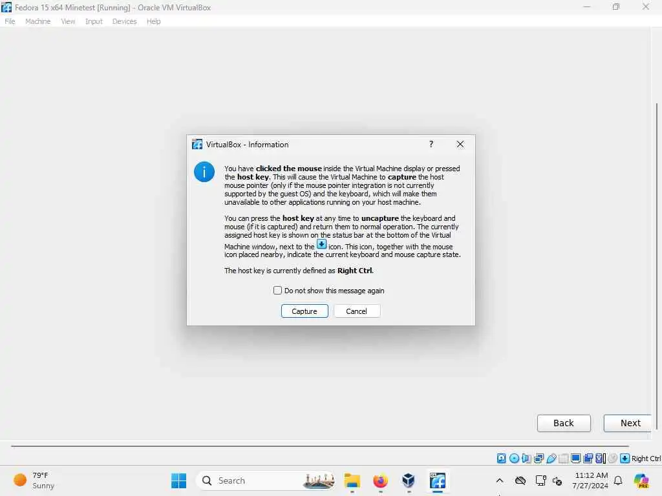The width and height of the screenshot is (662, 496).
Task: Click the taskbar Search box
Action: (266, 480)
